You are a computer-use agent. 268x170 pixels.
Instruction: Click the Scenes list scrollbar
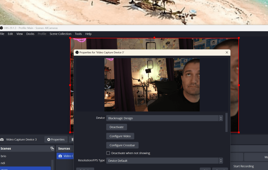click(52, 165)
